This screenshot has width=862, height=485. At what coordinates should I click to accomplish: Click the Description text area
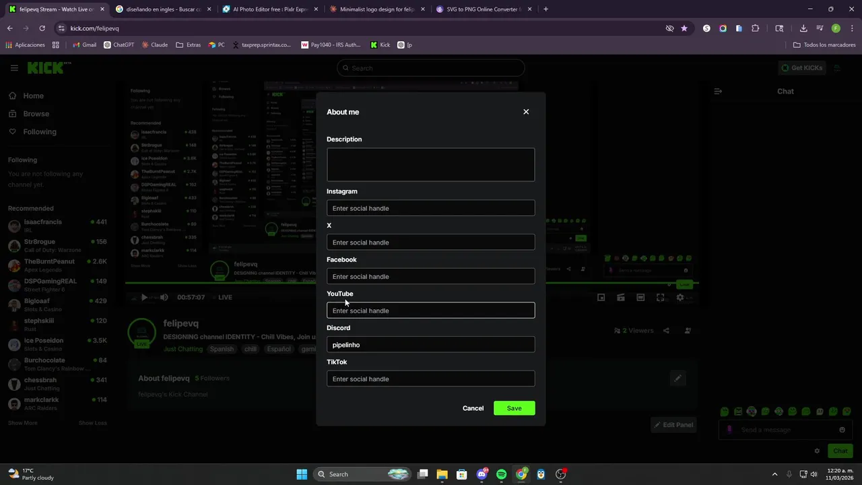tap(430, 165)
